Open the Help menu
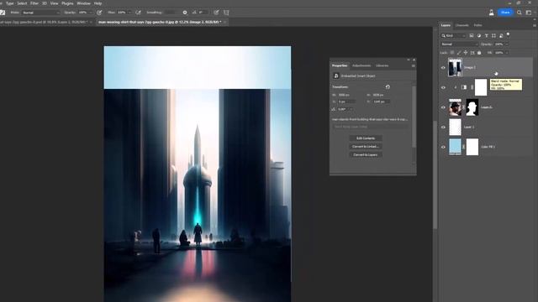This screenshot has height=302, width=538. [98, 3]
